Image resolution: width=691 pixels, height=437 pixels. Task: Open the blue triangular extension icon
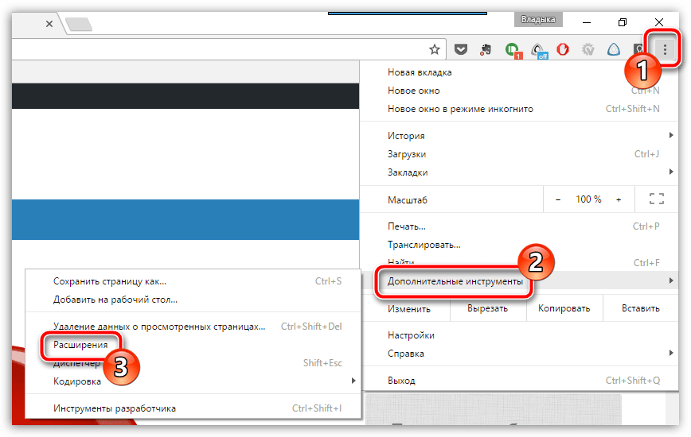(x=614, y=49)
